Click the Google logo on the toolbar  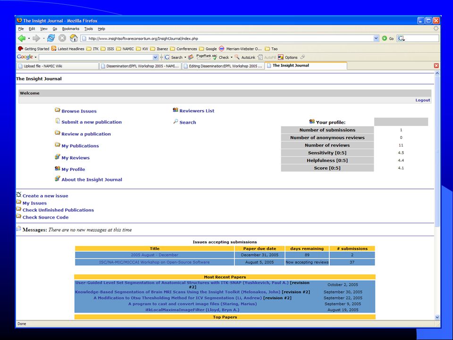point(25,57)
